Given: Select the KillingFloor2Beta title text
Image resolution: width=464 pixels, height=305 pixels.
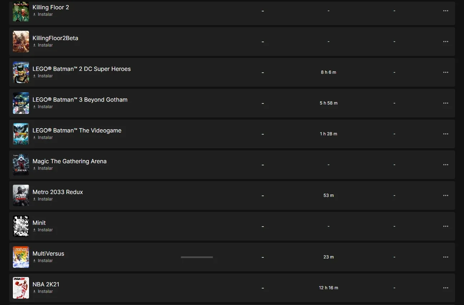Looking at the screenshot, I should point(55,38).
